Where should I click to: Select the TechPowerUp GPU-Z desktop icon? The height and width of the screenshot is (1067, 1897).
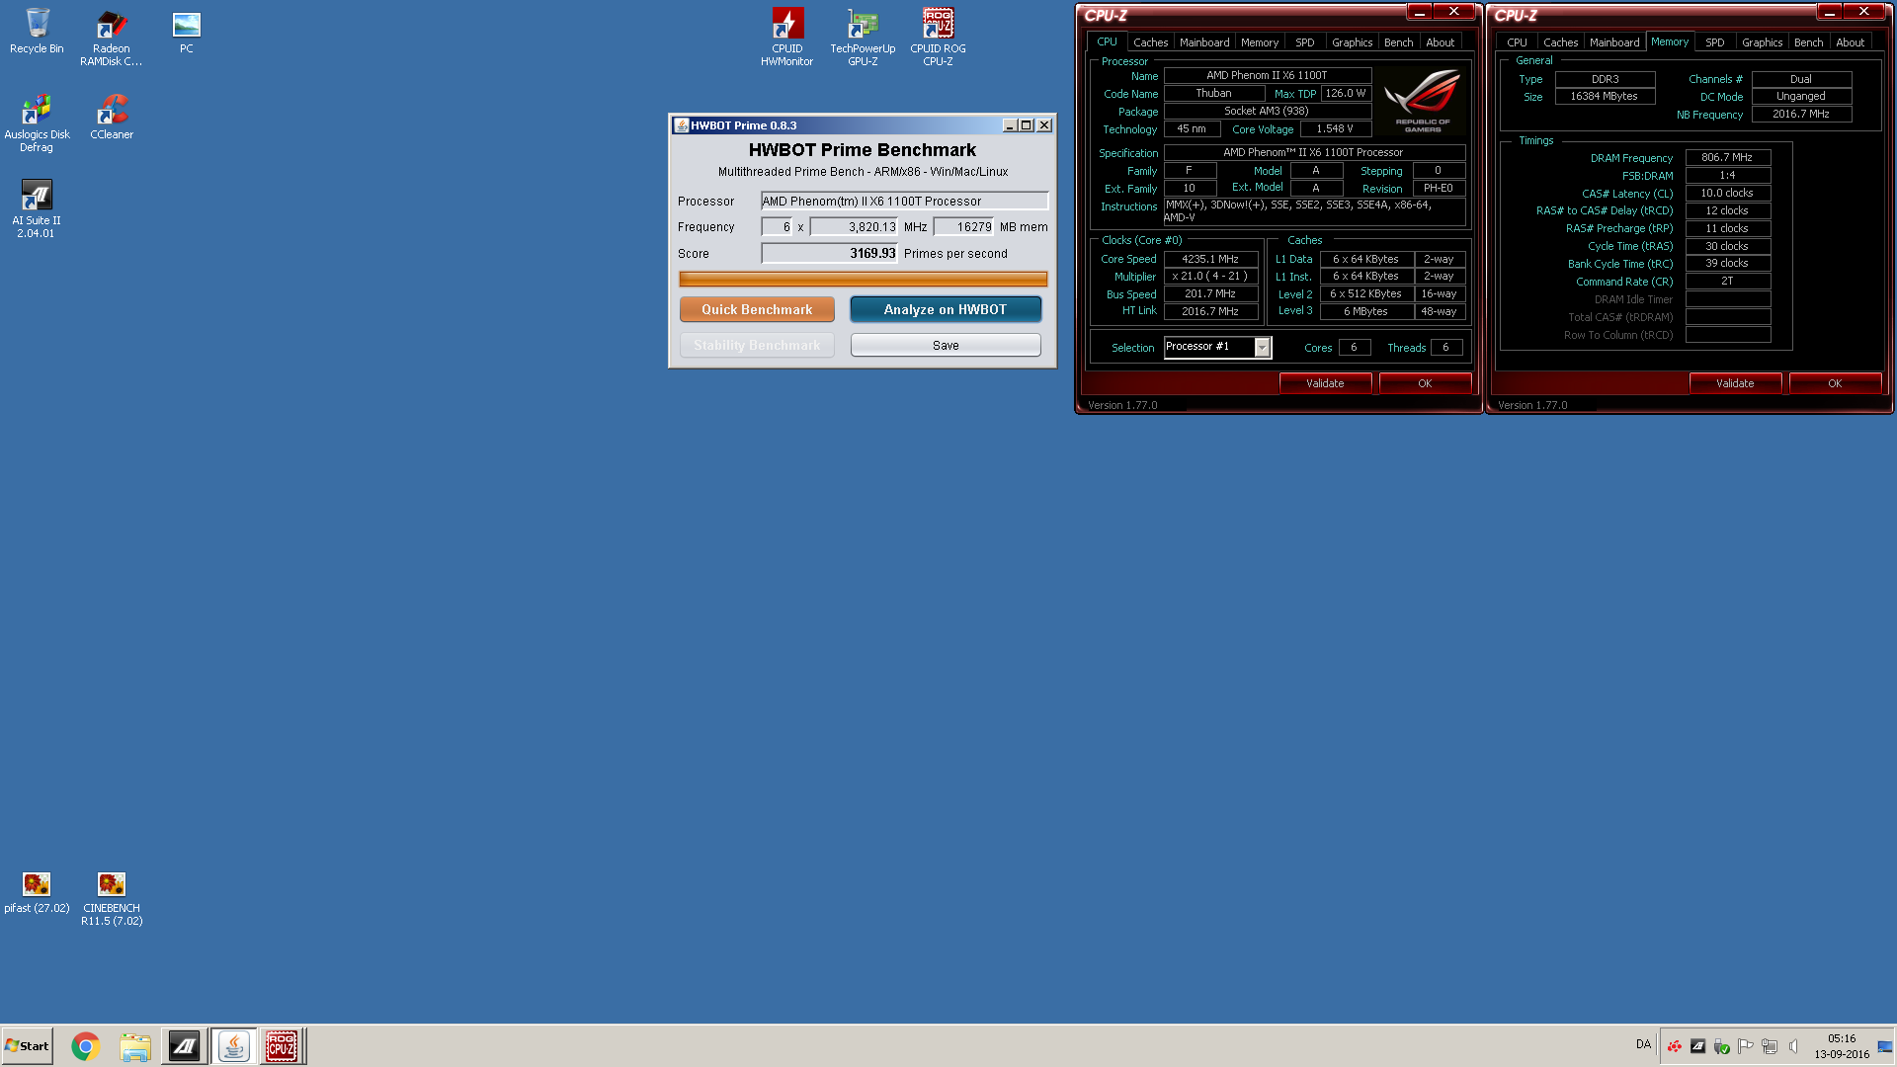[863, 38]
